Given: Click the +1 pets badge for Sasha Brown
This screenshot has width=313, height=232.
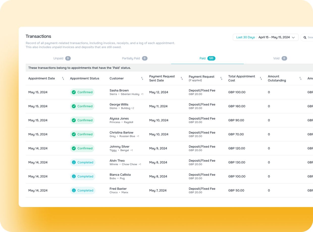Looking at the screenshot, I should point(142,94).
